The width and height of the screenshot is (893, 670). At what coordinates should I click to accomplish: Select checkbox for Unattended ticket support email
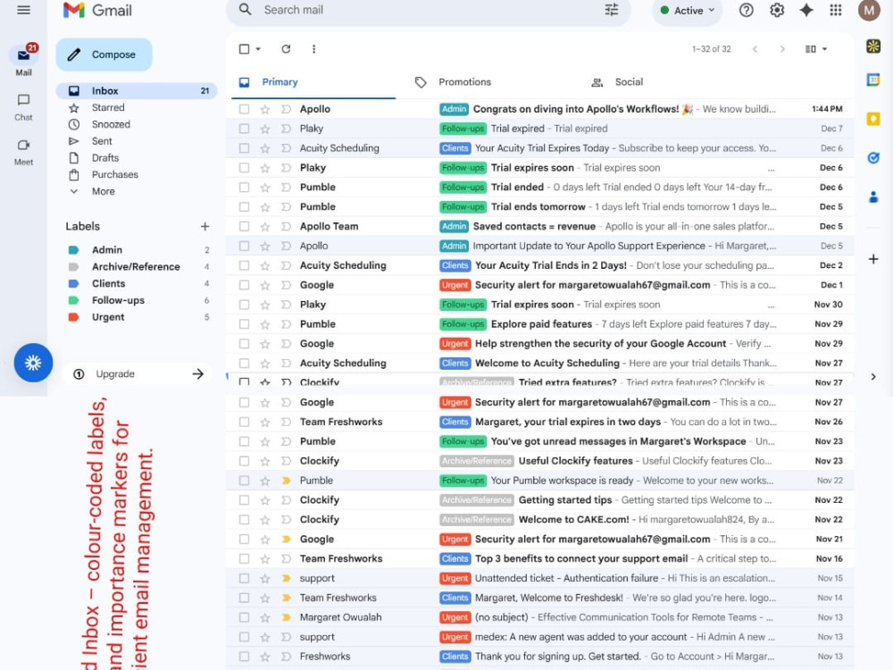[245, 578]
